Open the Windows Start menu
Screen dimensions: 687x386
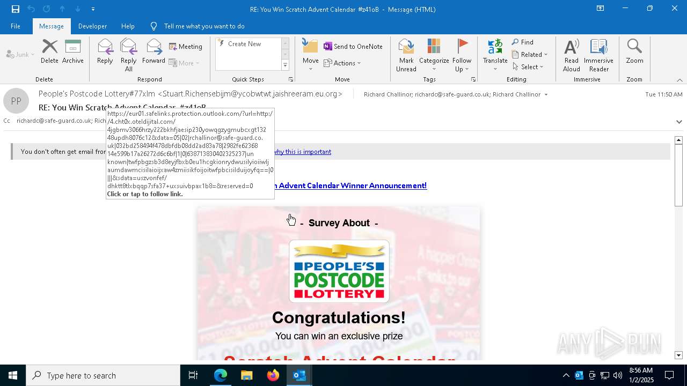[13, 375]
